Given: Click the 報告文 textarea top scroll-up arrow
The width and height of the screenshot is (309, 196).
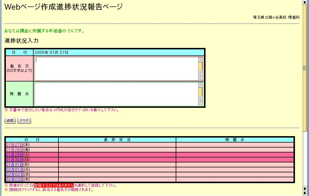Looking at the screenshot, I should pyautogui.click(x=201, y=60).
